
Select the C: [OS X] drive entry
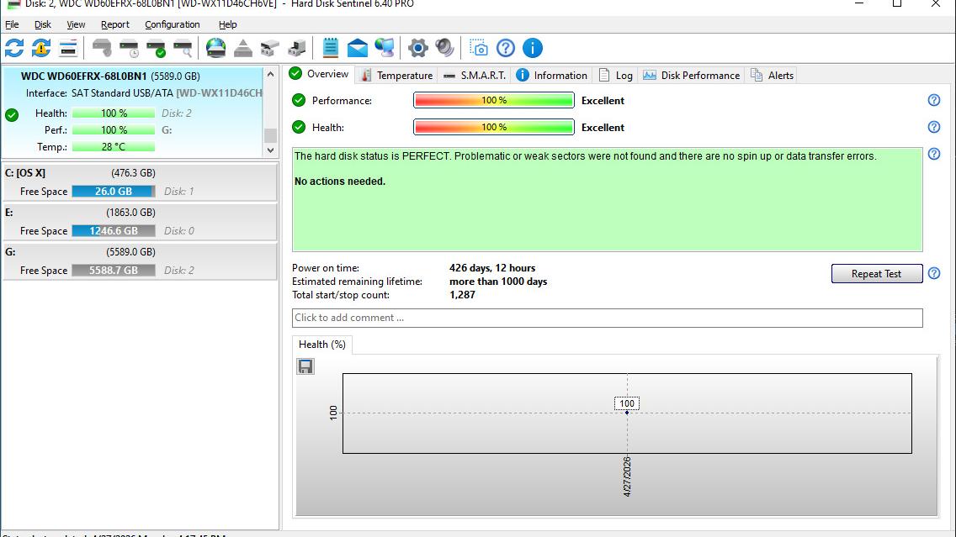[x=141, y=182]
